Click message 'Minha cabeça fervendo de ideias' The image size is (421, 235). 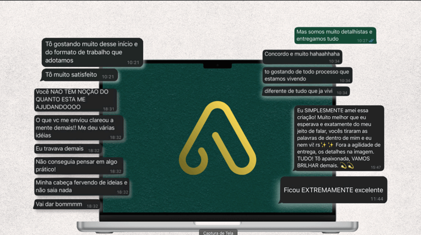82,186
